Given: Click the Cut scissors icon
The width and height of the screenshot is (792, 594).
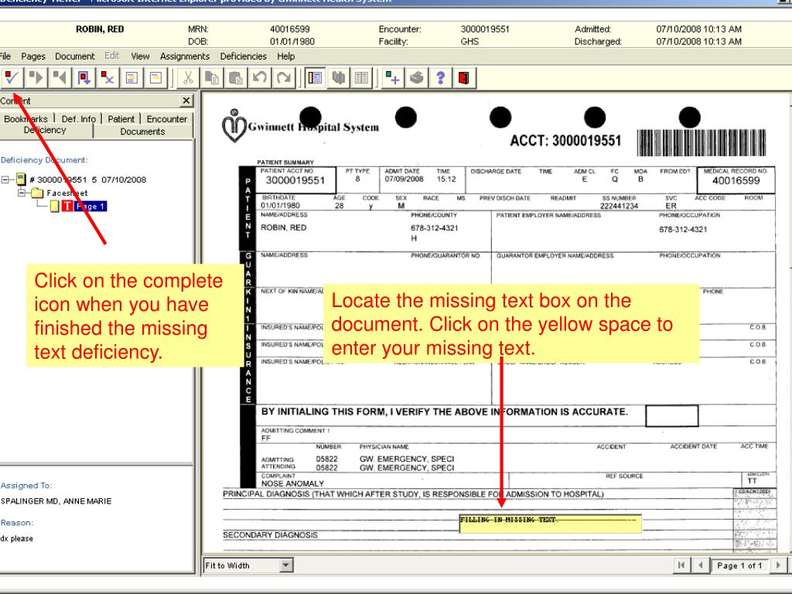Looking at the screenshot, I should 188,78.
